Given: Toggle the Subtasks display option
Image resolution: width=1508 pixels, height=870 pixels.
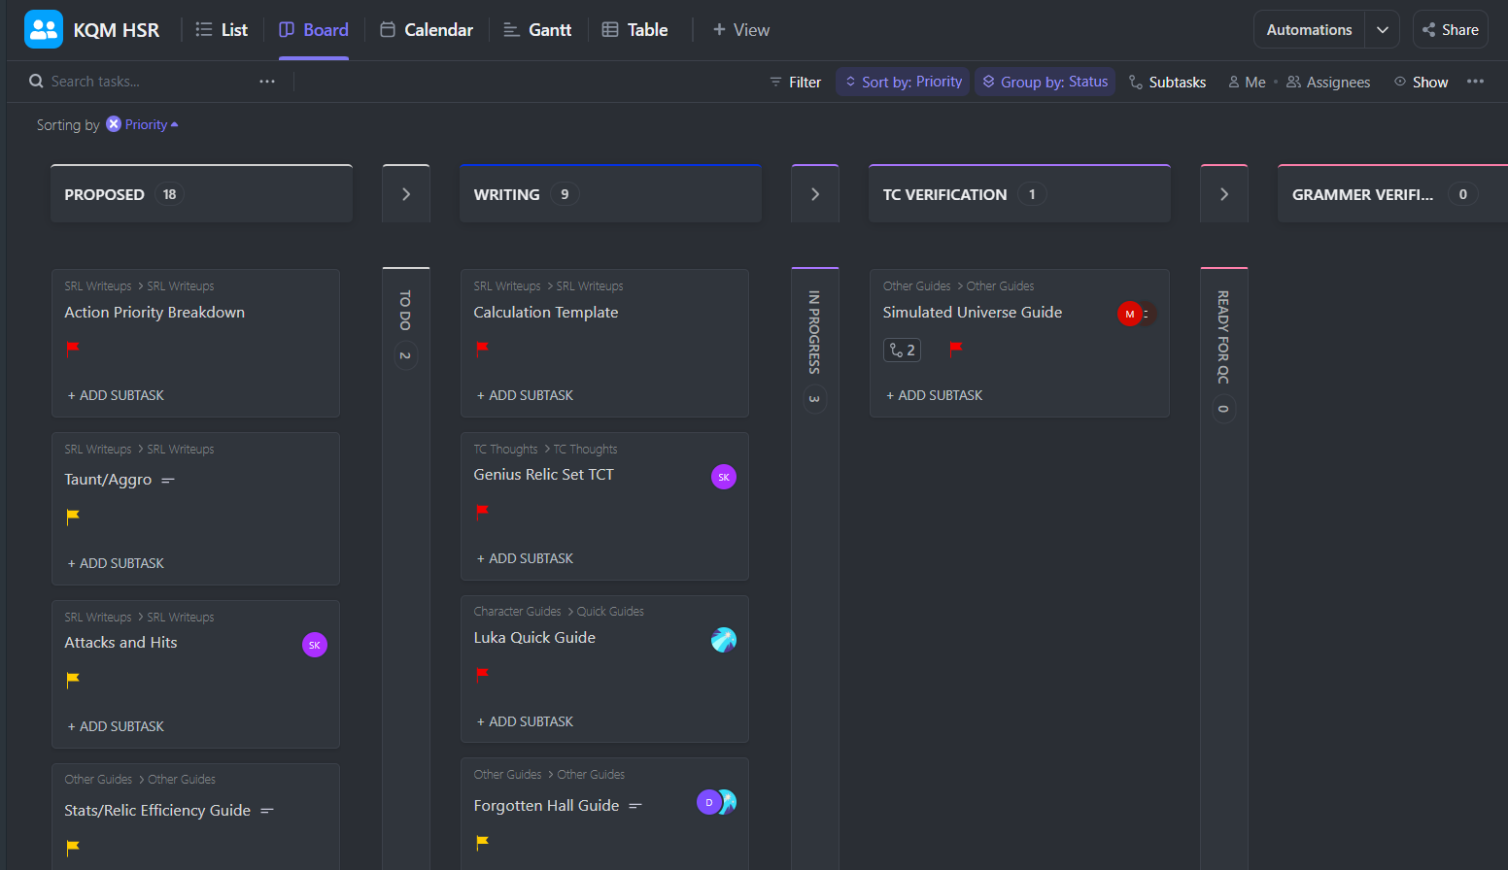Looking at the screenshot, I should (x=1168, y=82).
